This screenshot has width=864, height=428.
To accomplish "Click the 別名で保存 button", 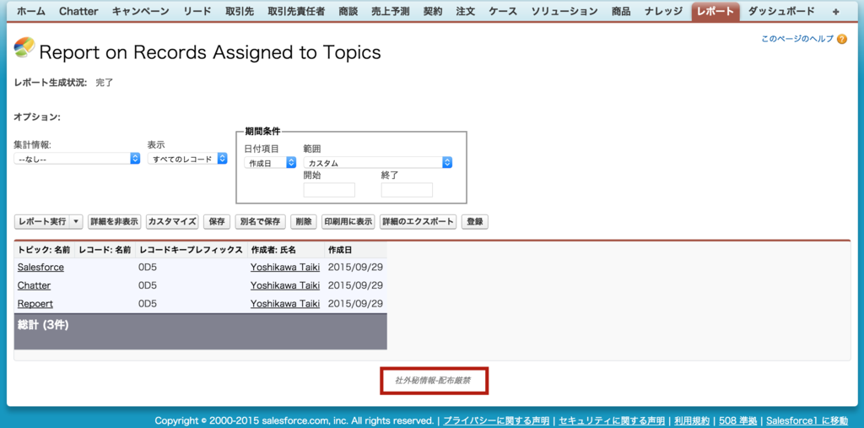I will click(261, 222).
